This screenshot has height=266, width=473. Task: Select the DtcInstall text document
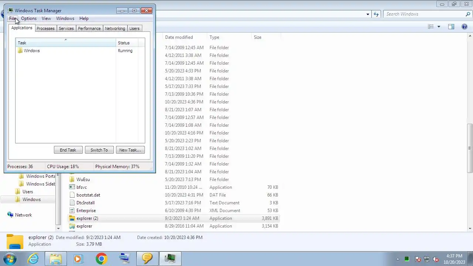174,203
